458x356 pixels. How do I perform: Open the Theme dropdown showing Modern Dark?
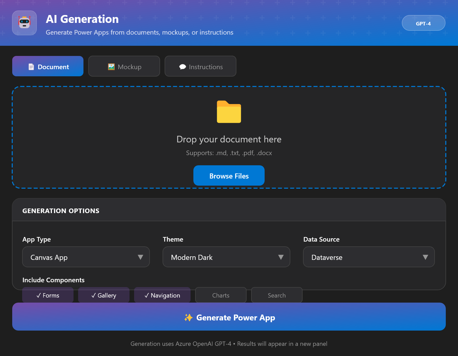coord(226,257)
